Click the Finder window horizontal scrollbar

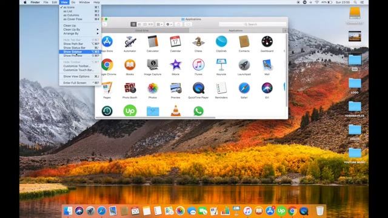tap(155, 117)
